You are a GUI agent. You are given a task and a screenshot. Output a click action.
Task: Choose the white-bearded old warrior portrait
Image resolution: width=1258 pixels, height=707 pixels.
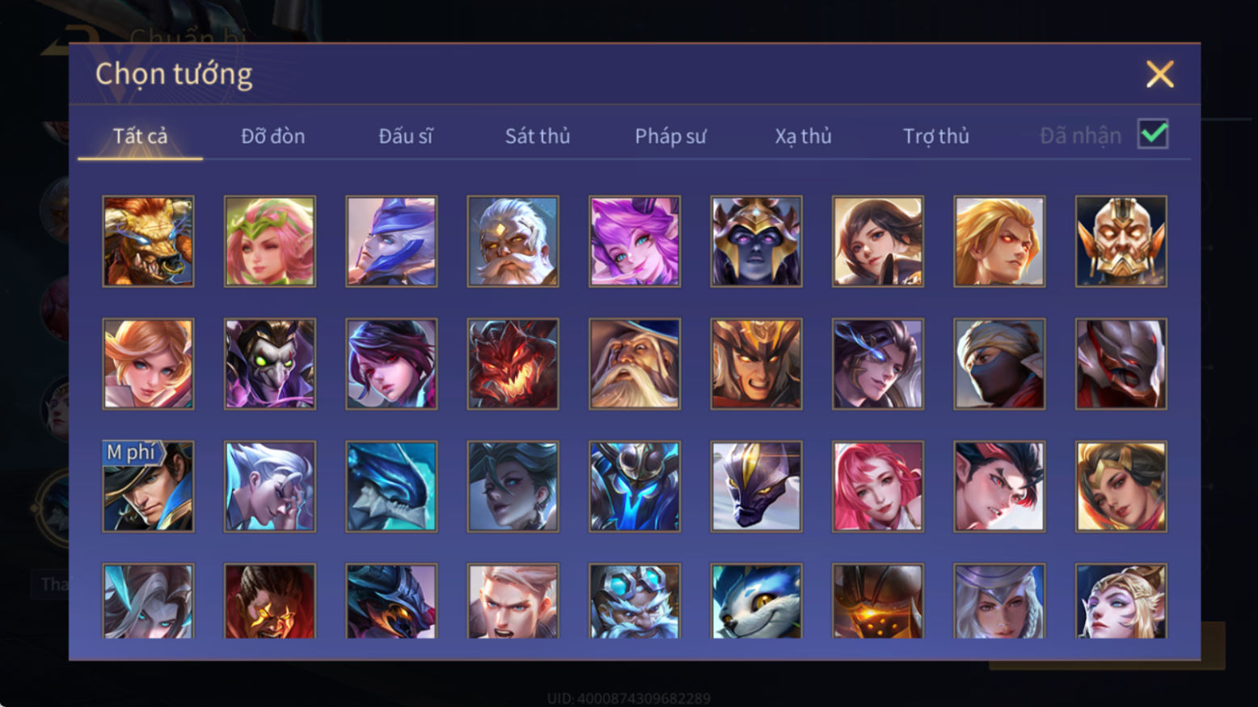point(513,242)
